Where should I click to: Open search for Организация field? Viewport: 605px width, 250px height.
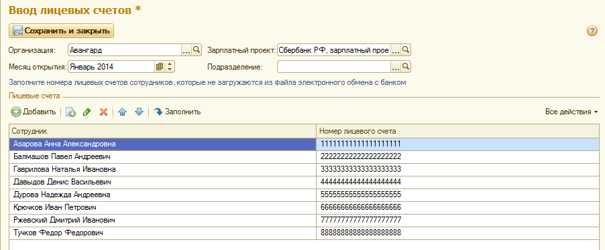click(197, 49)
